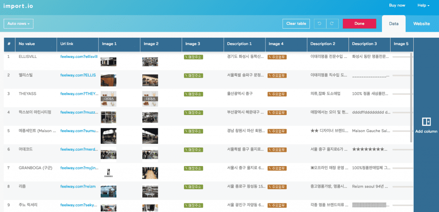Click the orange 주요업무 tag in row 3
Image resolution: width=439 pixels, height=212 pixels.
point(277,94)
